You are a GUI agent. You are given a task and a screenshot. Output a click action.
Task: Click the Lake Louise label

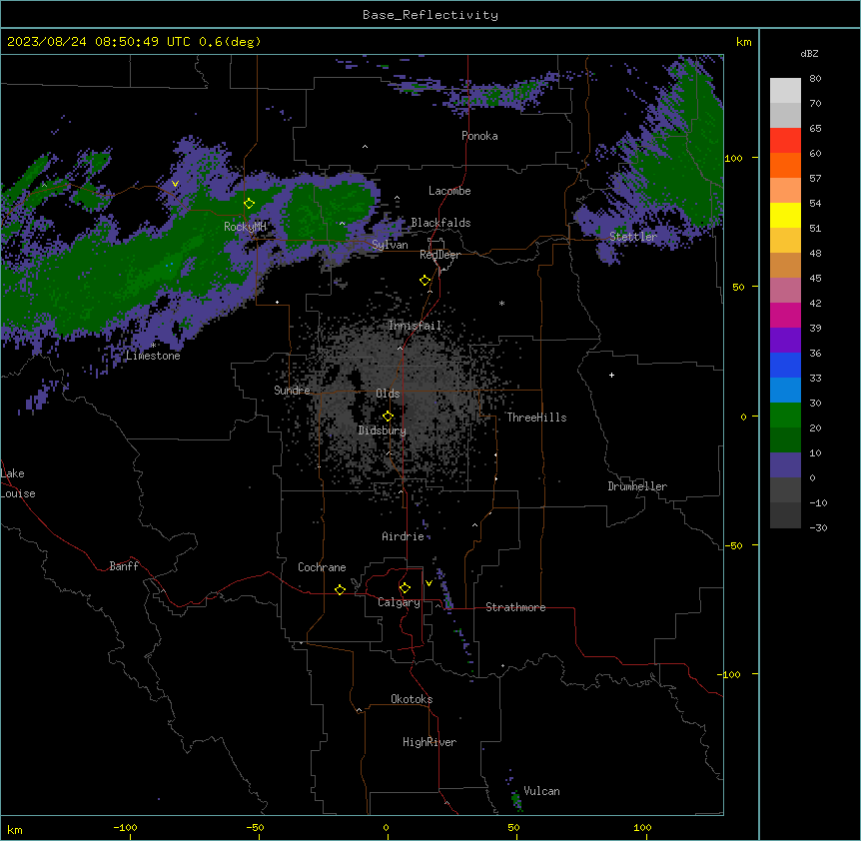click(x=18, y=483)
